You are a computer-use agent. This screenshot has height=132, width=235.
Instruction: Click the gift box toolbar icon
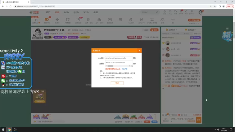[x=120, y=19]
